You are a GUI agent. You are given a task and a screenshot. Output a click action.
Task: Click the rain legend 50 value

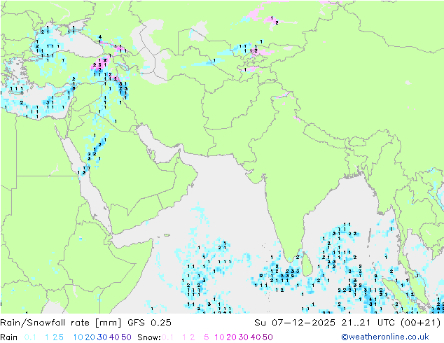point(126,337)
